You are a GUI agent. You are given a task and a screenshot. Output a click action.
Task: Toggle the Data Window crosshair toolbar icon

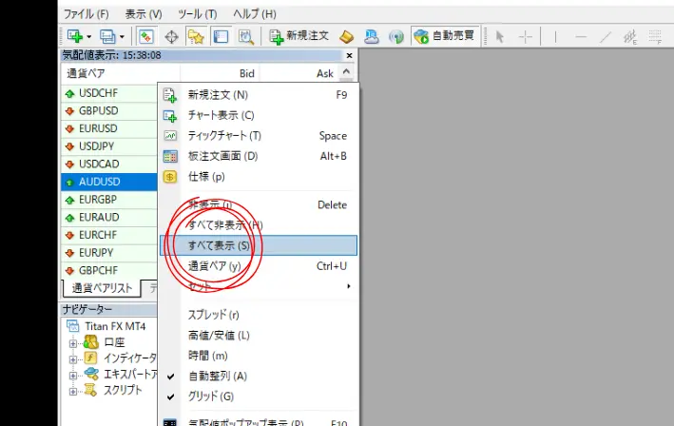tap(172, 37)
